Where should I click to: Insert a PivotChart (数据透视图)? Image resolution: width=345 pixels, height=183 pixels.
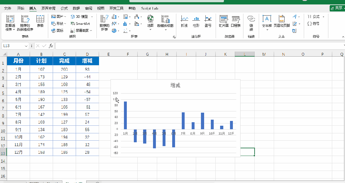tap(165, 23)
